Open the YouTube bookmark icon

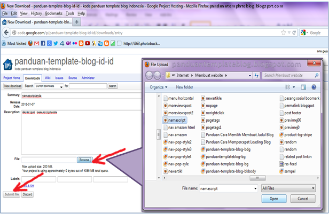pos(88,43)
